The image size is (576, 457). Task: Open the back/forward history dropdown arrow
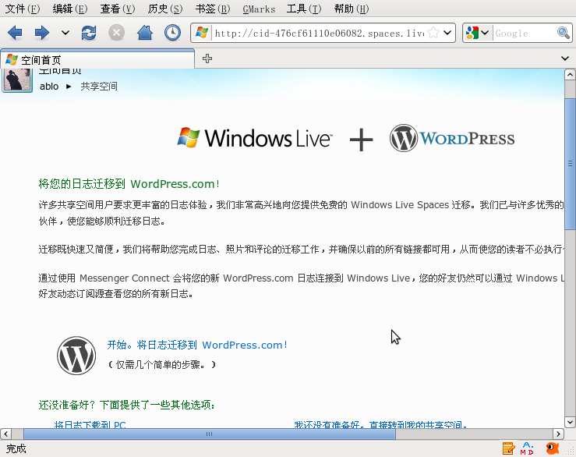click(65, 33)
